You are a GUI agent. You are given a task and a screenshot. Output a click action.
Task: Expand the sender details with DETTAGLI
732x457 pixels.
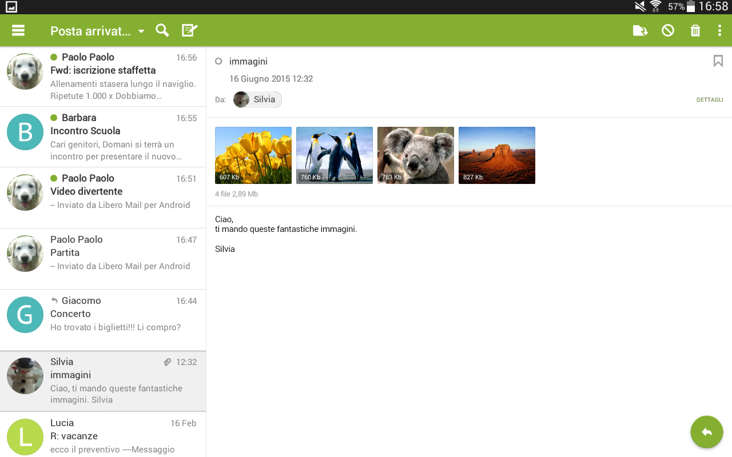(x=710, y=99)
